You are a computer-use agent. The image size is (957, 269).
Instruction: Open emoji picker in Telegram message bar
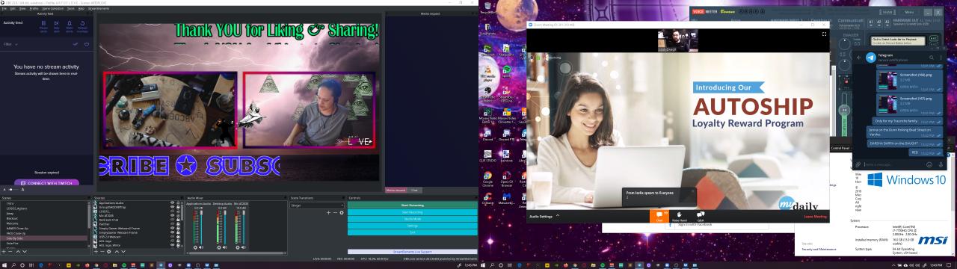(929, 164)
